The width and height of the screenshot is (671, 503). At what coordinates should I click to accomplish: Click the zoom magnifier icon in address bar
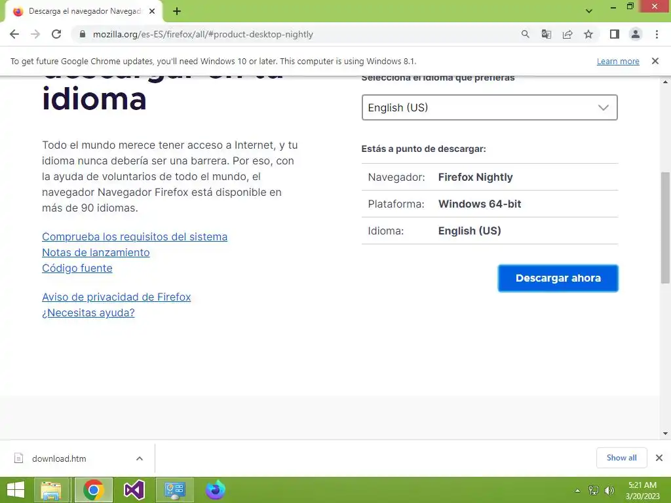coord(525,34)
